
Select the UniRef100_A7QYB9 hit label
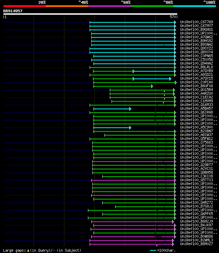click(196, 71)
